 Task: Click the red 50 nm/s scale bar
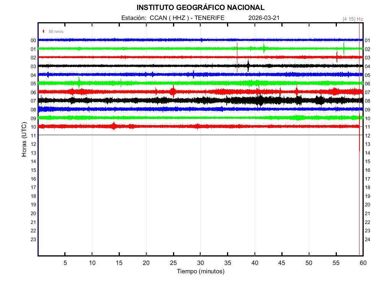tap(44, 31)
